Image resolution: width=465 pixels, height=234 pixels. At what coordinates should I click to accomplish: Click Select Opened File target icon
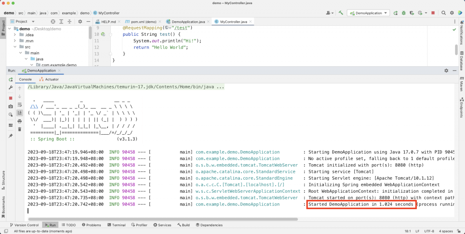point(53,21)
